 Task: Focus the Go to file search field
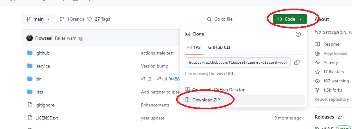[236, 19]
